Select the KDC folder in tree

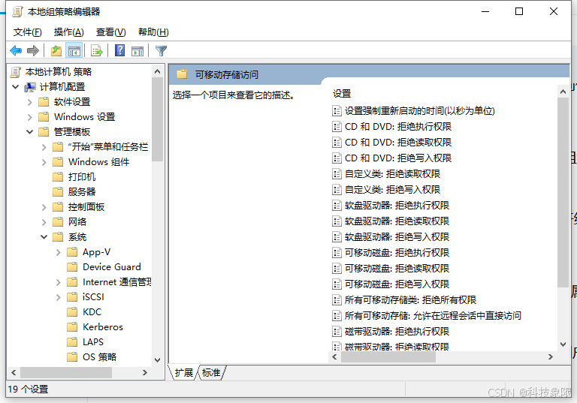[92, 312]
